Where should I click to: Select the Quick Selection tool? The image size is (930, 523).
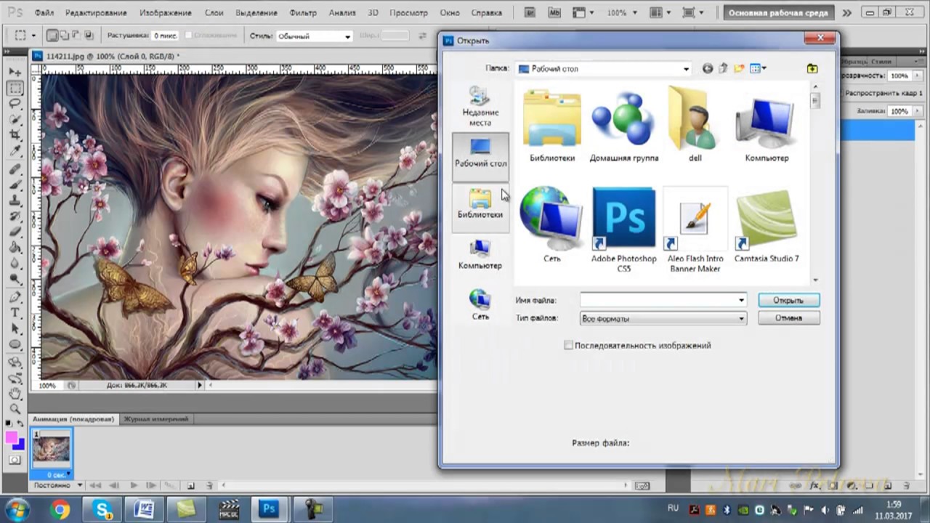(x=15, y=120)
